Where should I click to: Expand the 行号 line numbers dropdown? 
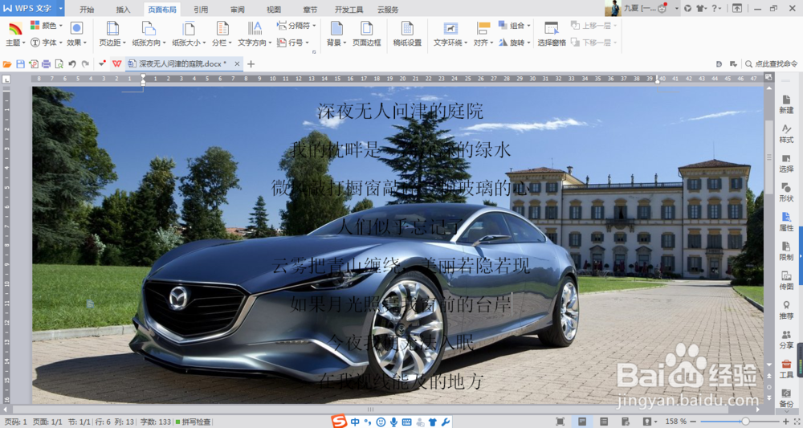click(x=293, y=43)
